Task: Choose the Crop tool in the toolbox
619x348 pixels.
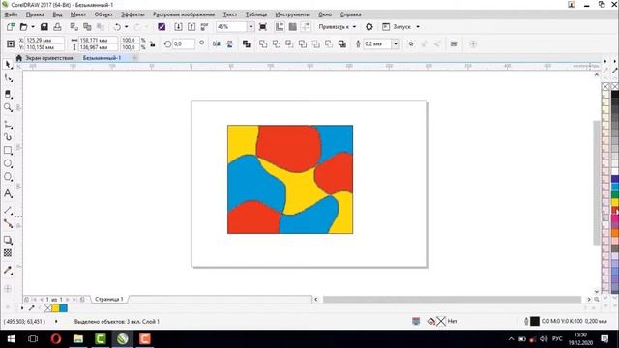Action: point(8,94)
